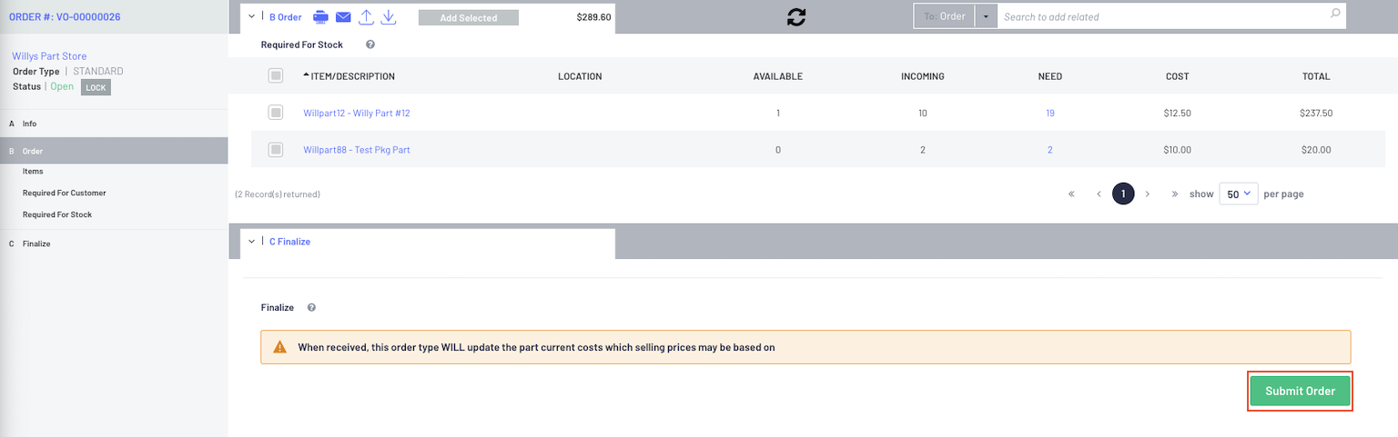Click the C Finalize section title
The image size is (1398, 437).
[x=290, y=242]
